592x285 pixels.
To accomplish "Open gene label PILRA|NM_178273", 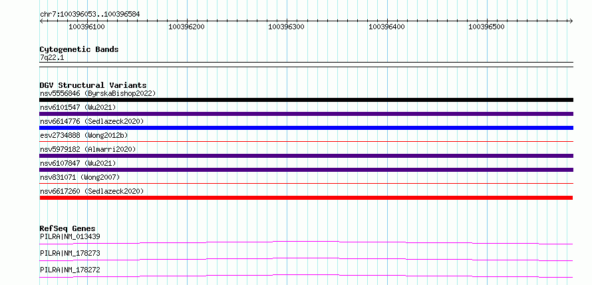I will pos(70,253).
